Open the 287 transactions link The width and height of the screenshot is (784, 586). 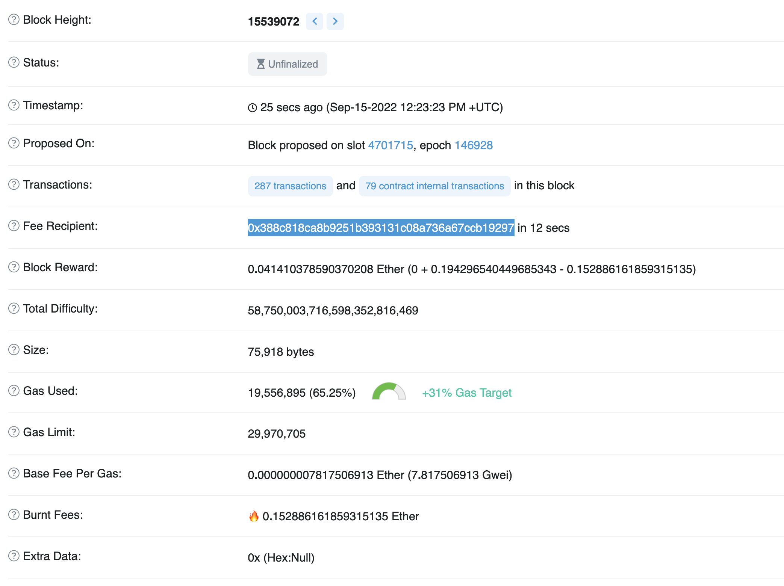290,186
